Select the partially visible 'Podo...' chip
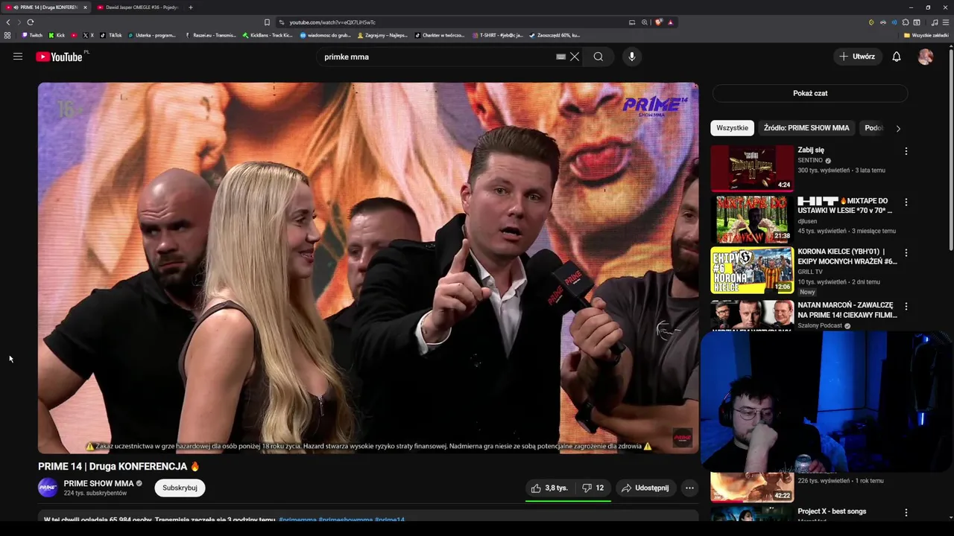 [x=873, y=128]
